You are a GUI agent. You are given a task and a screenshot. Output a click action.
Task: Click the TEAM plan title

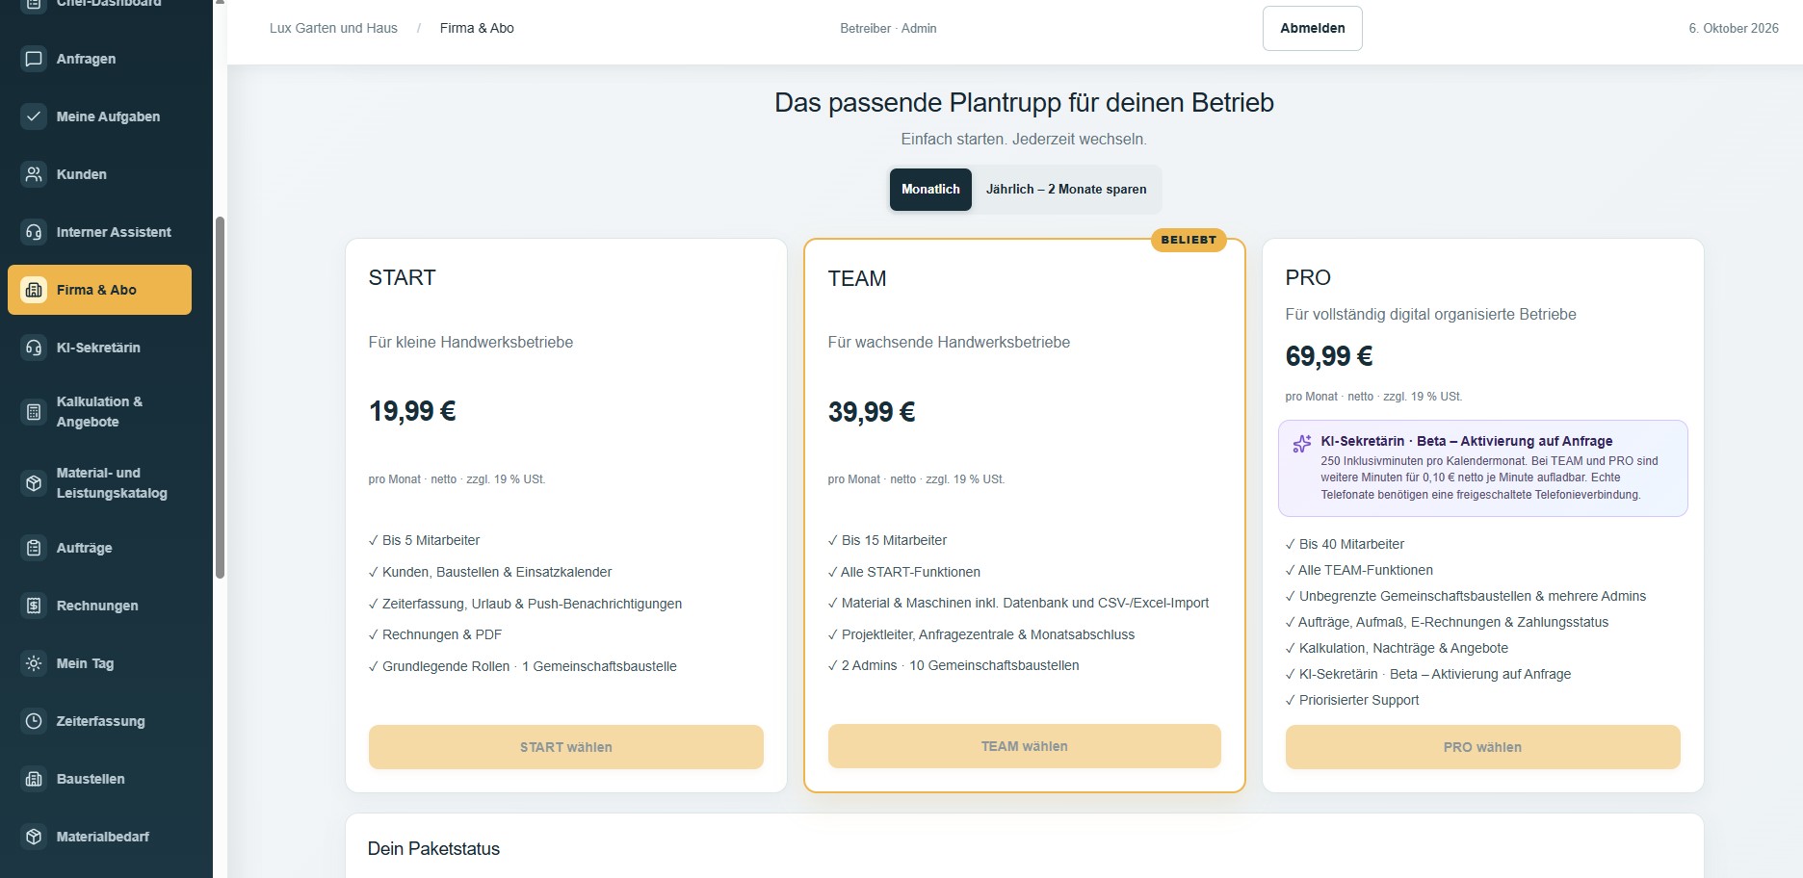tap(857, 279)
